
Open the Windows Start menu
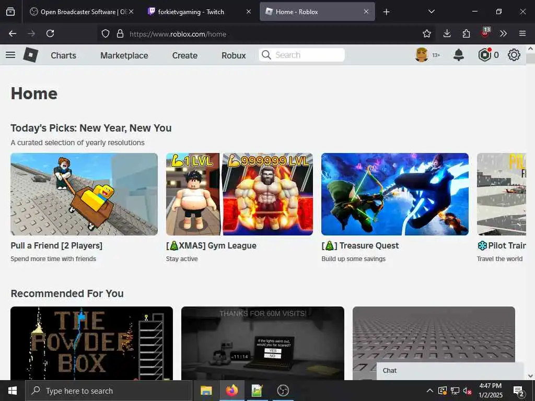coord(13,391)
